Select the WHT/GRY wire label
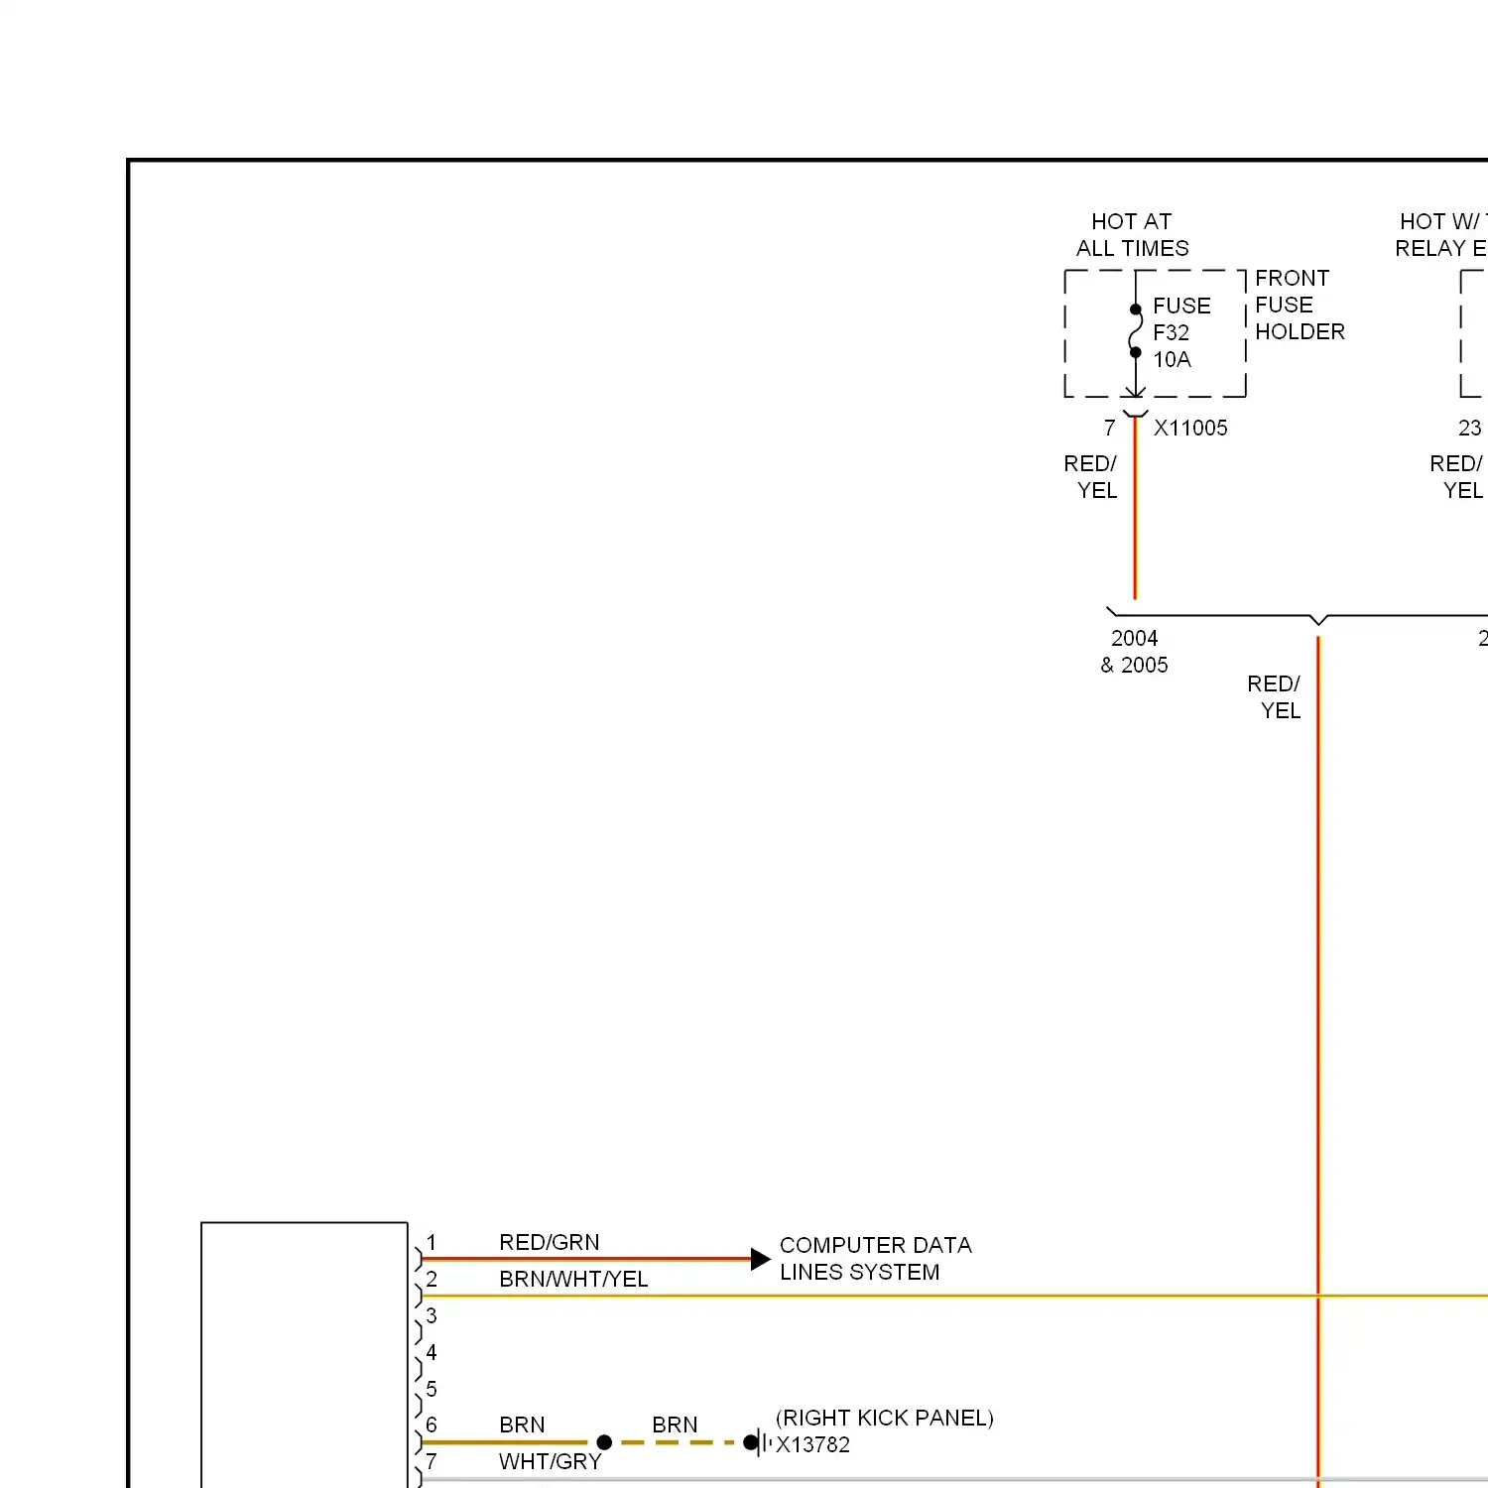The height and width of the screenshot is (1488, 1488). 551,1461
